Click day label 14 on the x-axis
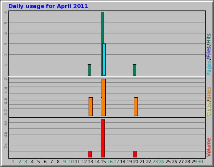The image size is (214, 167). (x=97, y=162)
